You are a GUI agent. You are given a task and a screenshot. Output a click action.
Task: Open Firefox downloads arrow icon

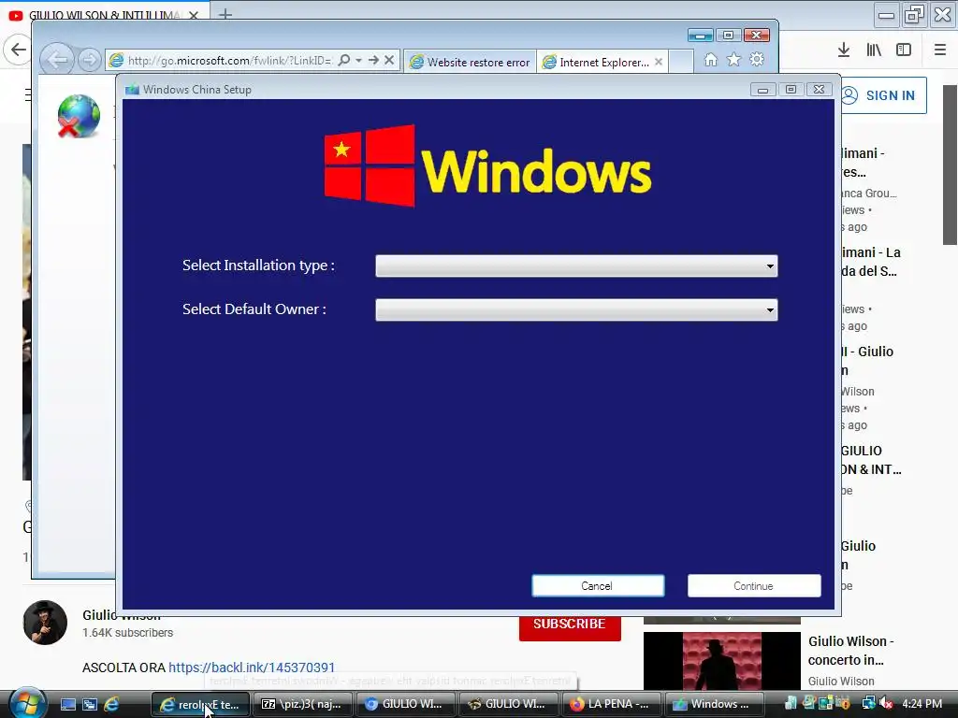pos(844,50)
